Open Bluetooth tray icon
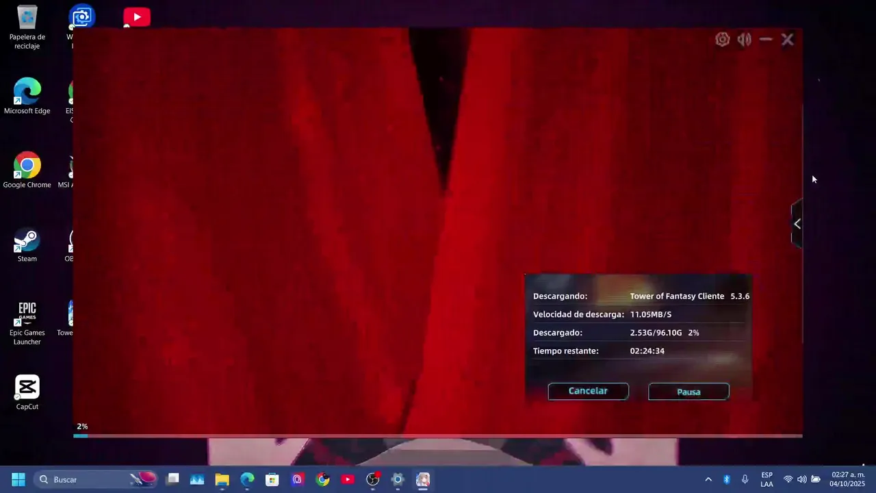The width and height of the screenshot is (876, 493). pos(727,479)
